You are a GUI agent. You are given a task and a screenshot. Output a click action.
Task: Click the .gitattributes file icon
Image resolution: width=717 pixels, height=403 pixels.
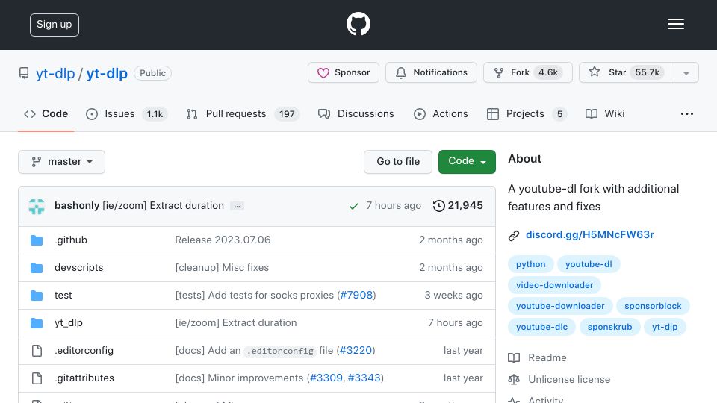coord(37,378)
